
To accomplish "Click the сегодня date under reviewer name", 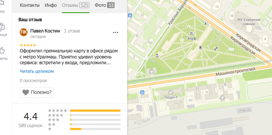I will coord(38,36).
